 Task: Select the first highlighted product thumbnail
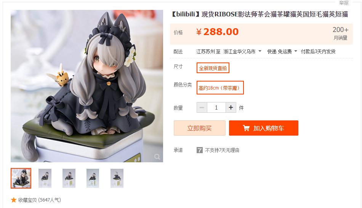(21, 178)
